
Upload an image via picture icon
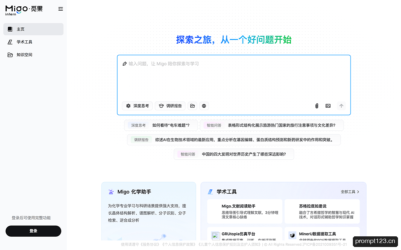(328, 106)
